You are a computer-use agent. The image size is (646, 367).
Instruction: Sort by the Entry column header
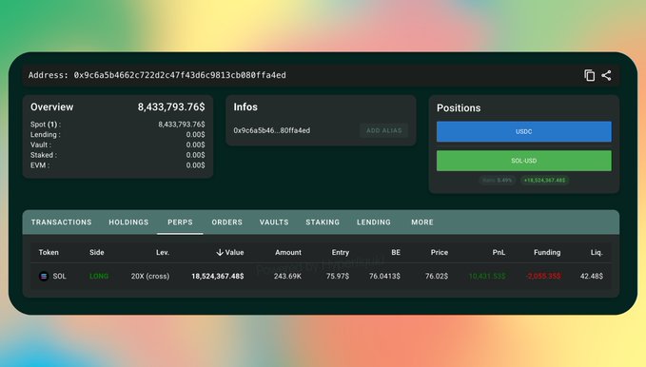pos(341,253)
